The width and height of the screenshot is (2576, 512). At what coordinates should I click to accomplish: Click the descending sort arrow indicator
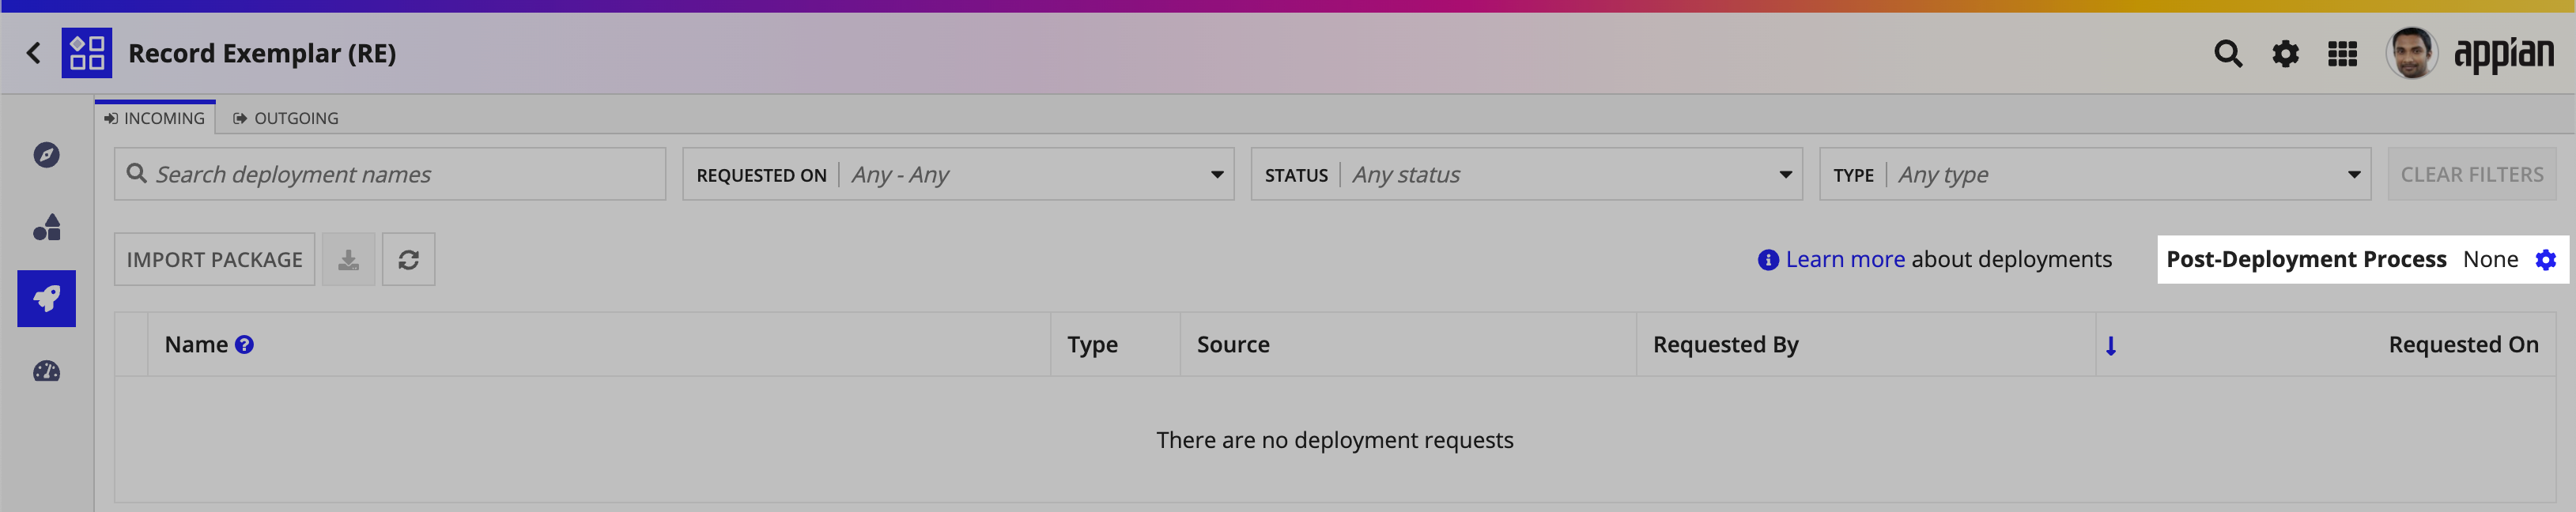pyautogui.click(x=2110, y=346)
